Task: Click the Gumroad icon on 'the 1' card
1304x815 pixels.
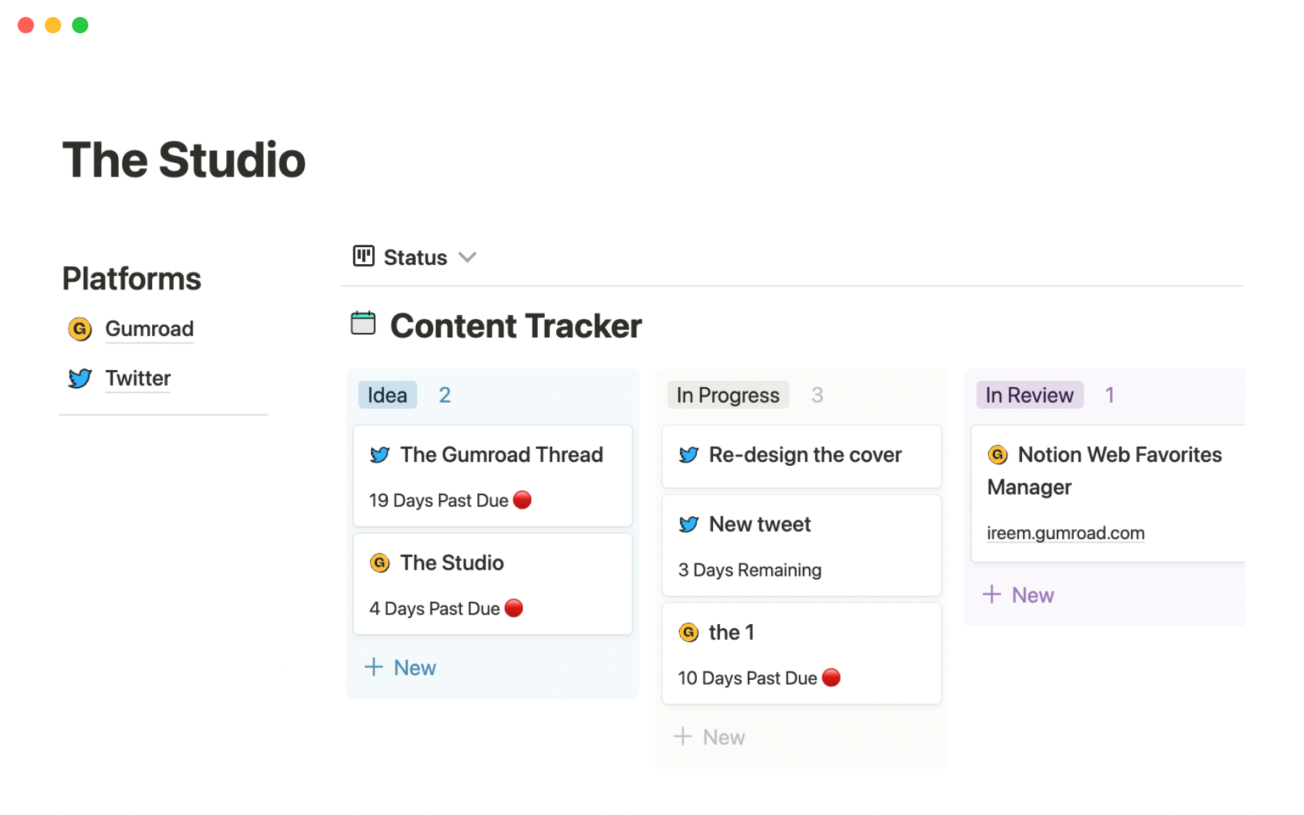Action: click(689, 632)
